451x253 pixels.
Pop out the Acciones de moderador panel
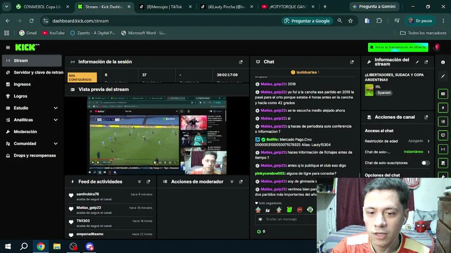(x=241, y=182)
